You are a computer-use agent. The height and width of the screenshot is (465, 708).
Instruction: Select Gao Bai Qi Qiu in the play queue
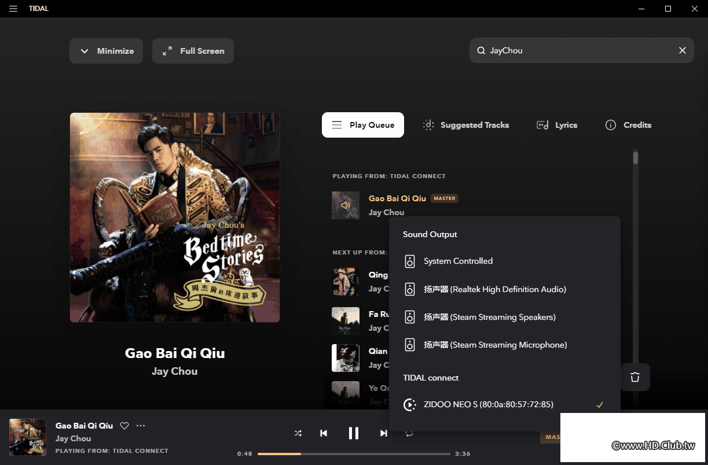click(397, 198)
